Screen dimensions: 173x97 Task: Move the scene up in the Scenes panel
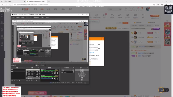17,80
